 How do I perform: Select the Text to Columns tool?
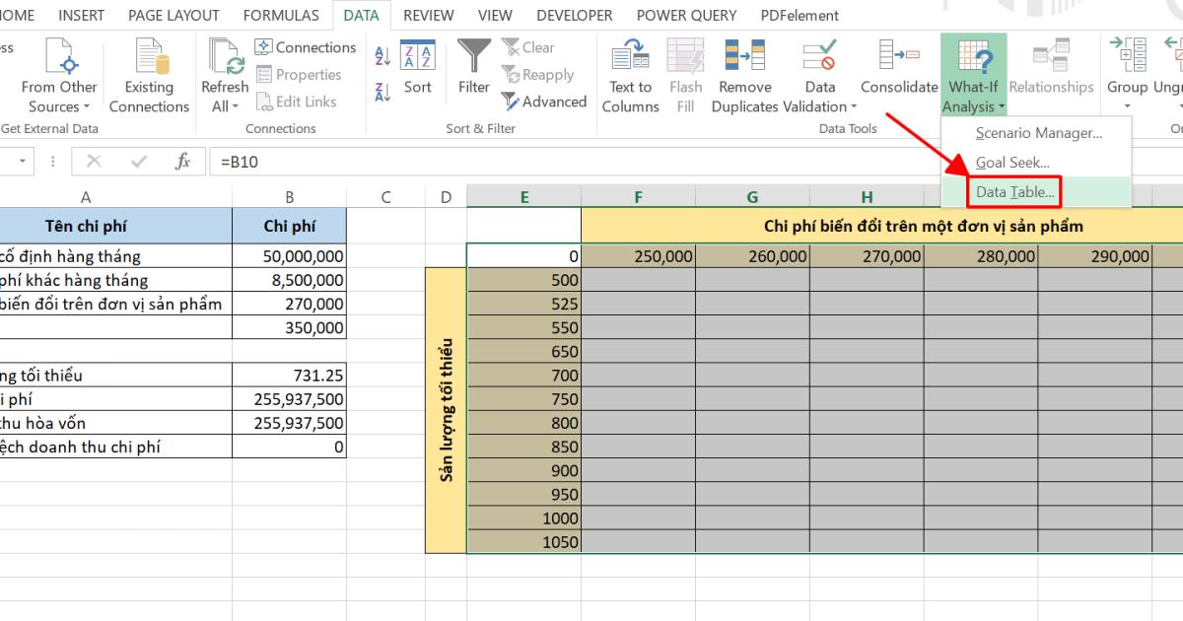pos(629,76)
